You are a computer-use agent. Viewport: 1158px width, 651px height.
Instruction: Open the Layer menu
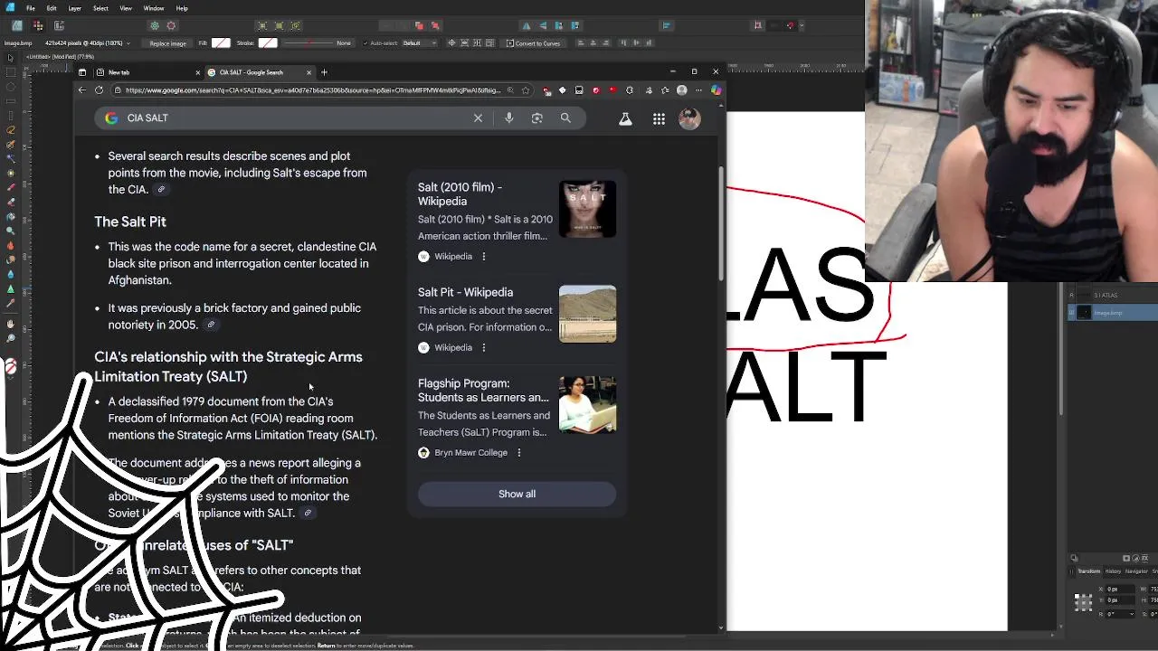pyautogui.click(x=75, y=8)
